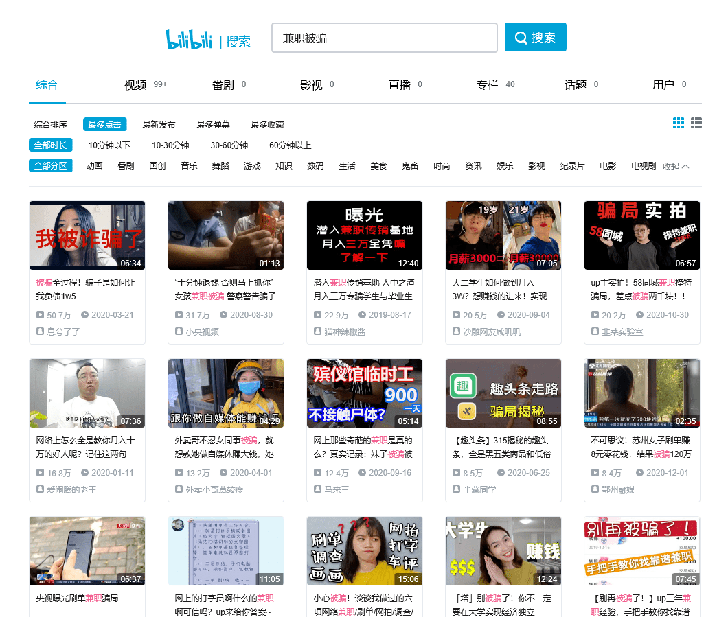Click uploader icon beside 半藏同学
This screenshot has width=717, height=617.
[x=456, y=489]
